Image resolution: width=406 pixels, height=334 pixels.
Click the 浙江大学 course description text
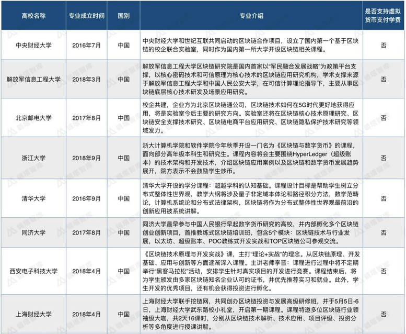click(251, 158)
